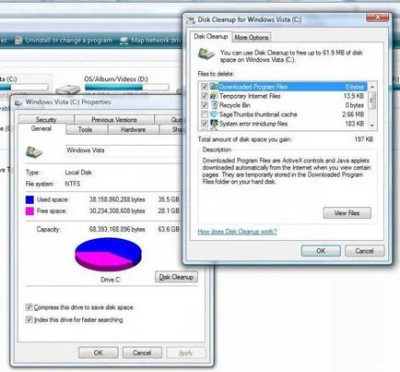Toggle Compress this drive to save disk space
The width and height of the screenshot is (400, 372).
pos(29,307)
